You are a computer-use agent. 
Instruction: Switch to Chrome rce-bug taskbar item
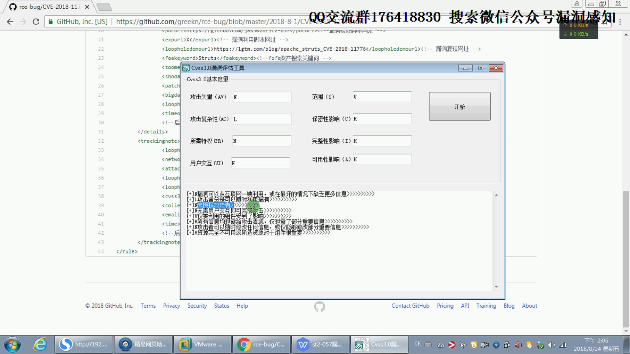(261, 344)
